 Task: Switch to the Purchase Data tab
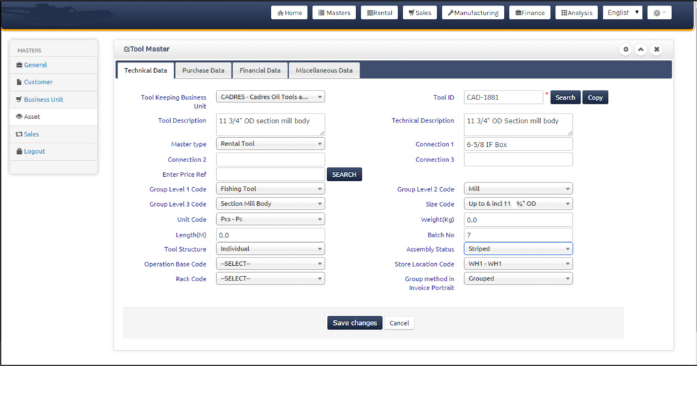click(203, 70)
